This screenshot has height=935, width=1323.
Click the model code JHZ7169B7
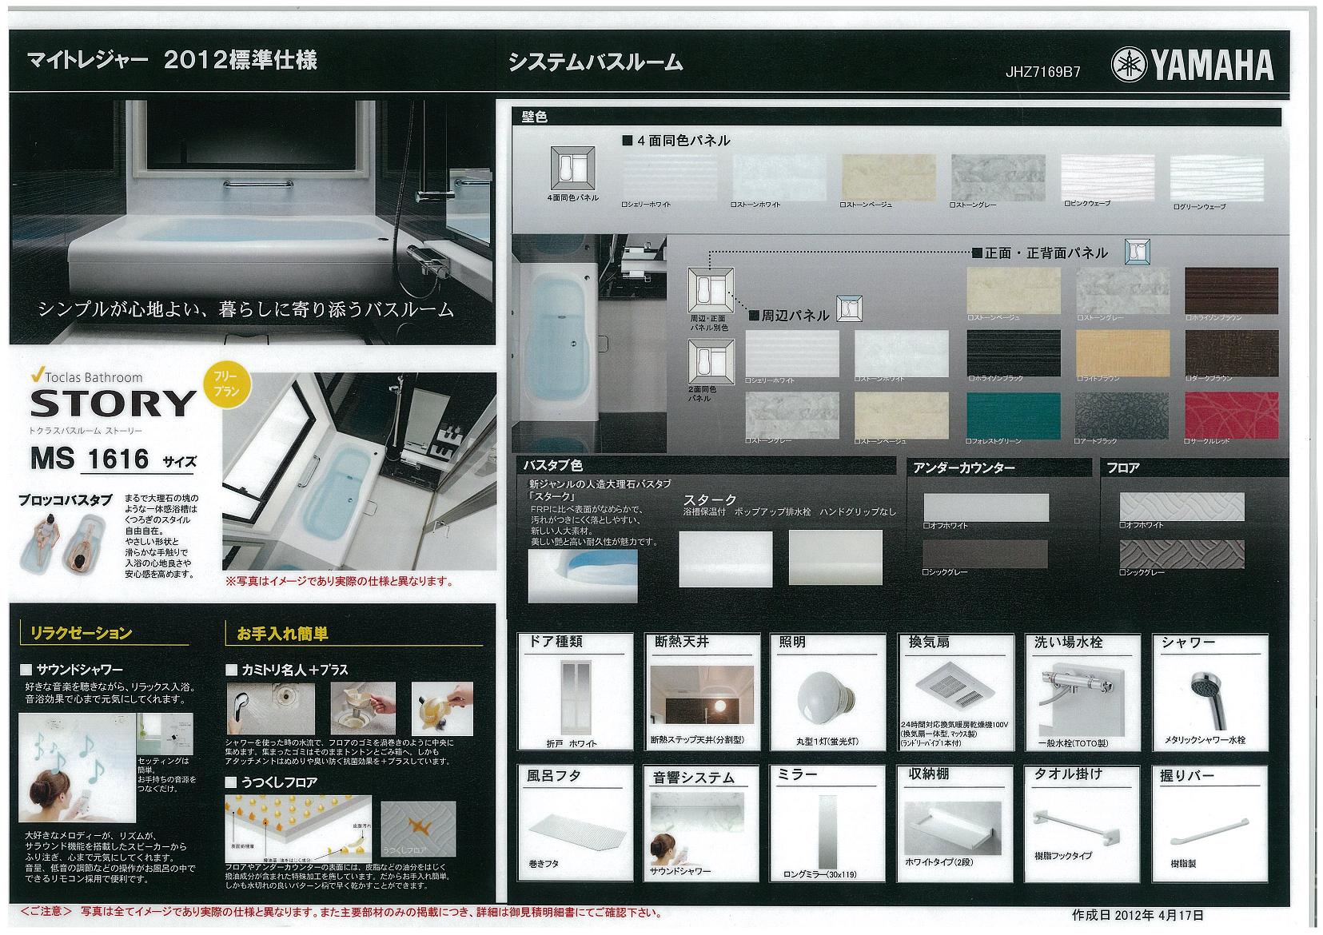[1043, 71]
